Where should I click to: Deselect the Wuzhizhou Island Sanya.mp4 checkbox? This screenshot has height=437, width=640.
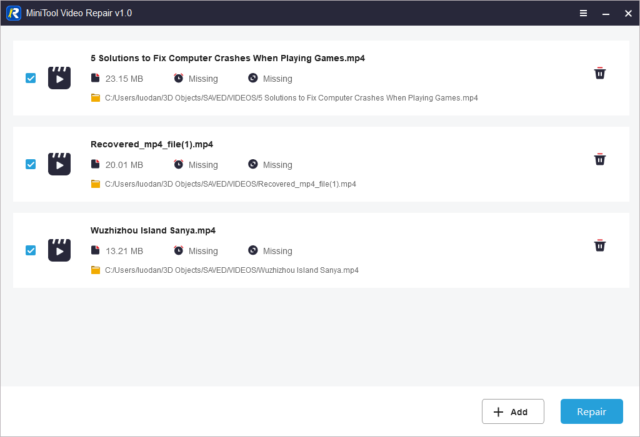pos(31,250)
